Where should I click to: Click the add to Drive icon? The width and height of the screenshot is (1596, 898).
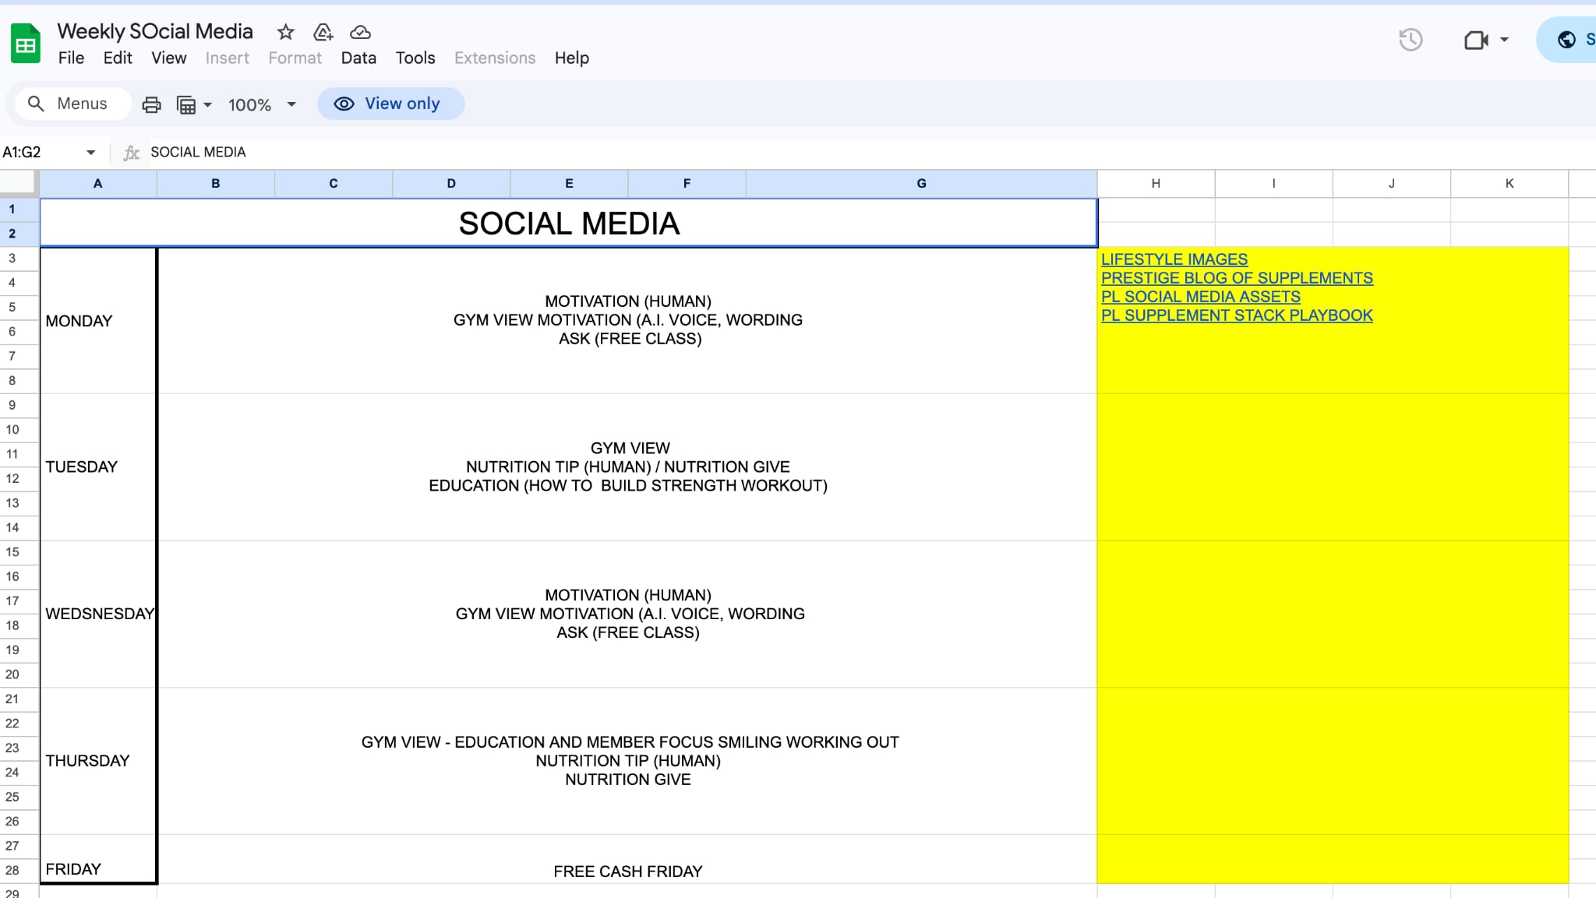(323, 32)
